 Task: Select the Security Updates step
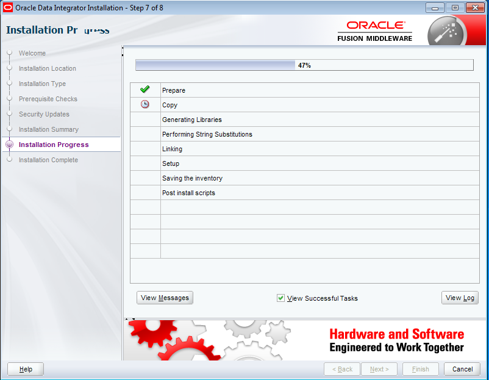pyautogui.click(x=44, y=114)
